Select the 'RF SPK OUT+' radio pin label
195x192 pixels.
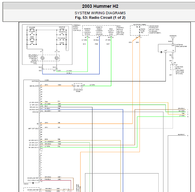point(34,147)
